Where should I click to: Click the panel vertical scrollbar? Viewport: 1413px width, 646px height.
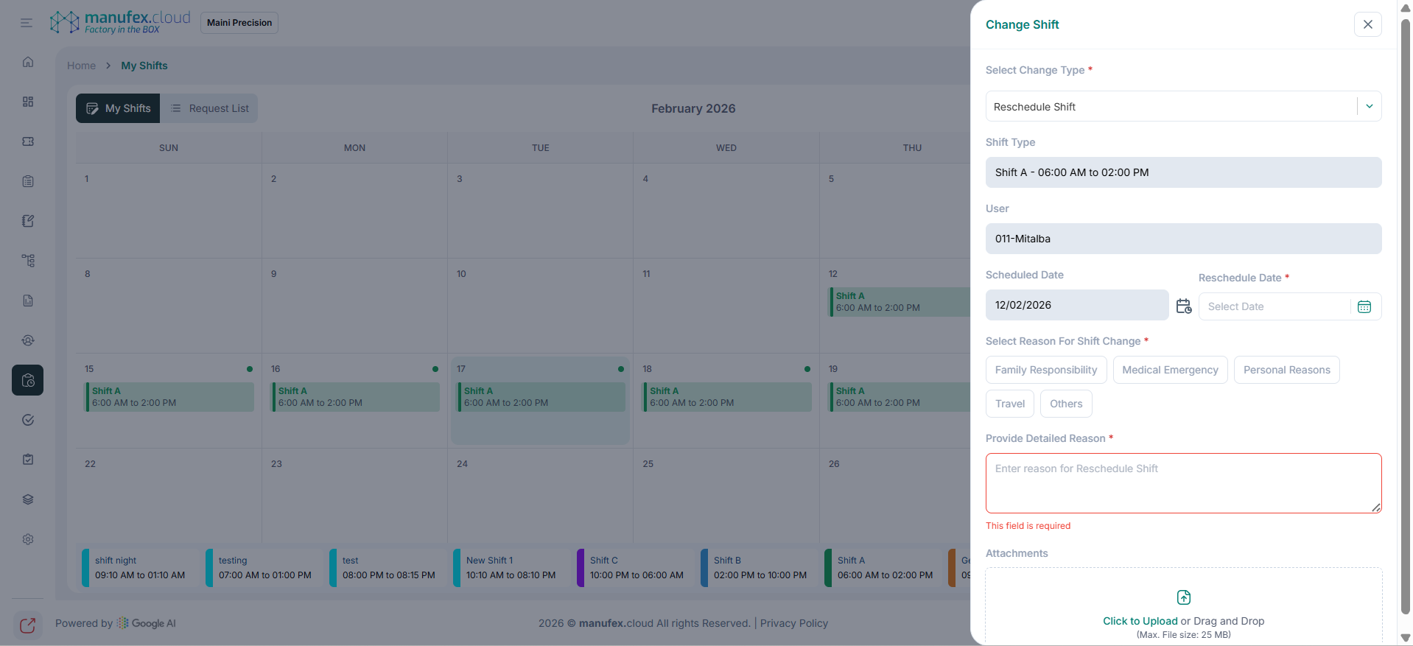[1405, 317]
